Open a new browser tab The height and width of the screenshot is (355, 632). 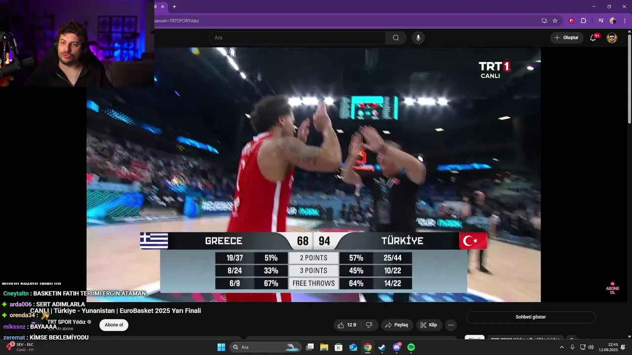tap(174, 6)
